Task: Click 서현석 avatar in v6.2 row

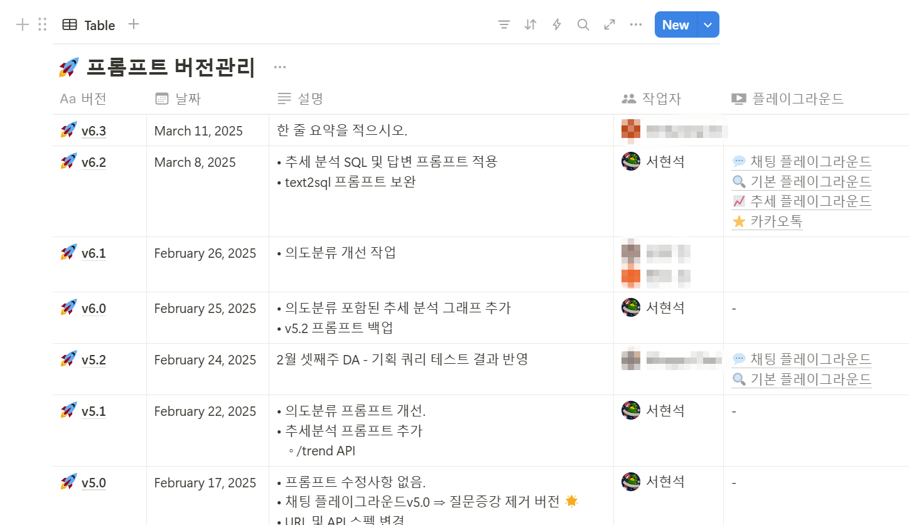Action: (630, 161)
